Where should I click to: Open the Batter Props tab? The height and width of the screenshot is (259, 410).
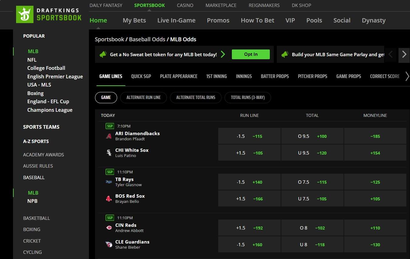tap(275, 76)
